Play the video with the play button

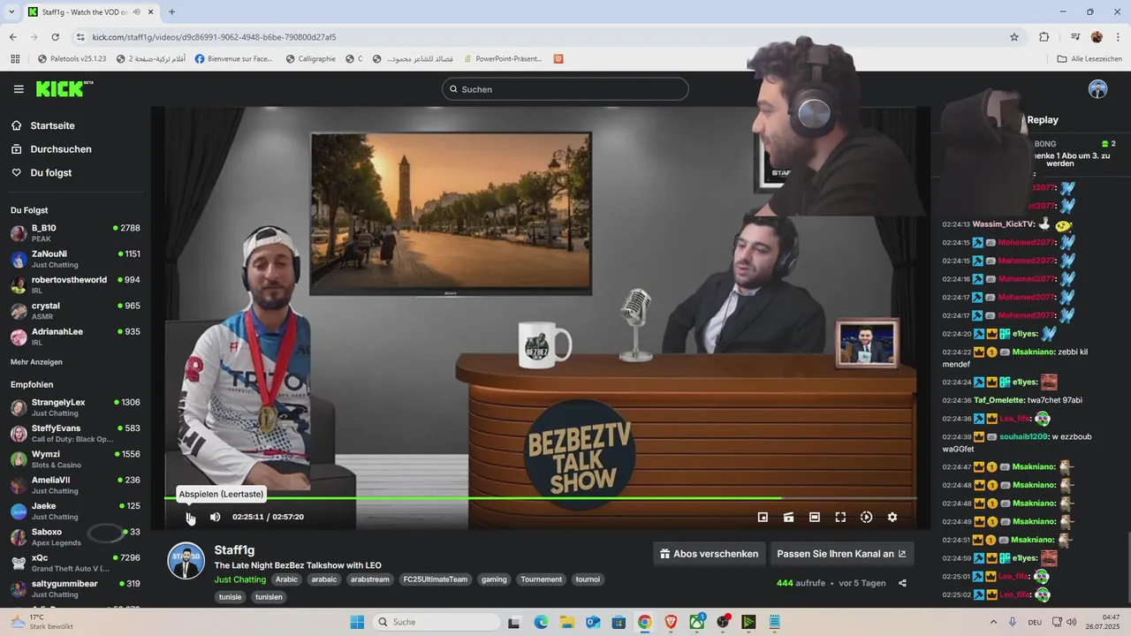click(189, 517)
